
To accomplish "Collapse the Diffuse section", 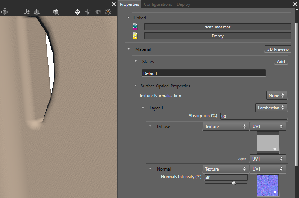I will (x=150, y=126).
